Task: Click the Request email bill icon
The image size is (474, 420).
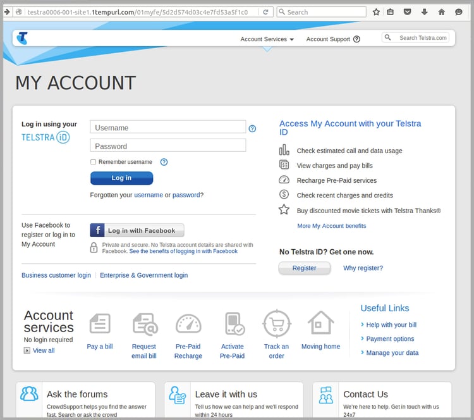Action: [x=145, y=324]
